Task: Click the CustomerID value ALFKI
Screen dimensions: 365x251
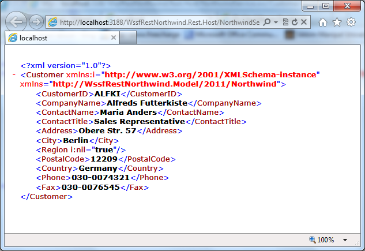Action: (x=107, y=94)
